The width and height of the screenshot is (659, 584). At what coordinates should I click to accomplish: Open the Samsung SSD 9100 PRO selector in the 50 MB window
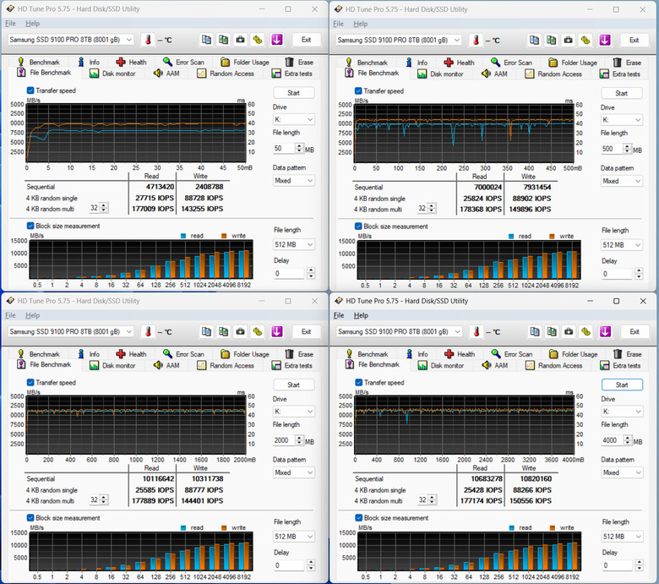[71, 40]
